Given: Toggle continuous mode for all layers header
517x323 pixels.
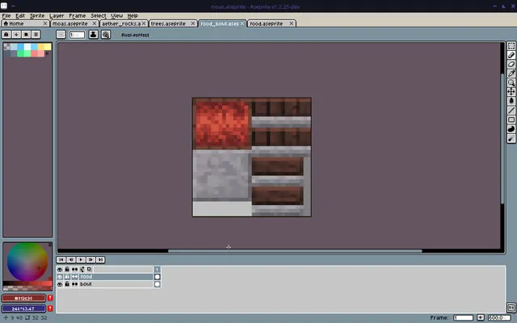Looking at the screenshot, I should (75, 269).
